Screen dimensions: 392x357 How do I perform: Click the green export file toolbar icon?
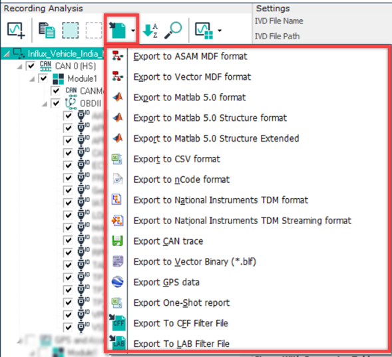[117, 30]
